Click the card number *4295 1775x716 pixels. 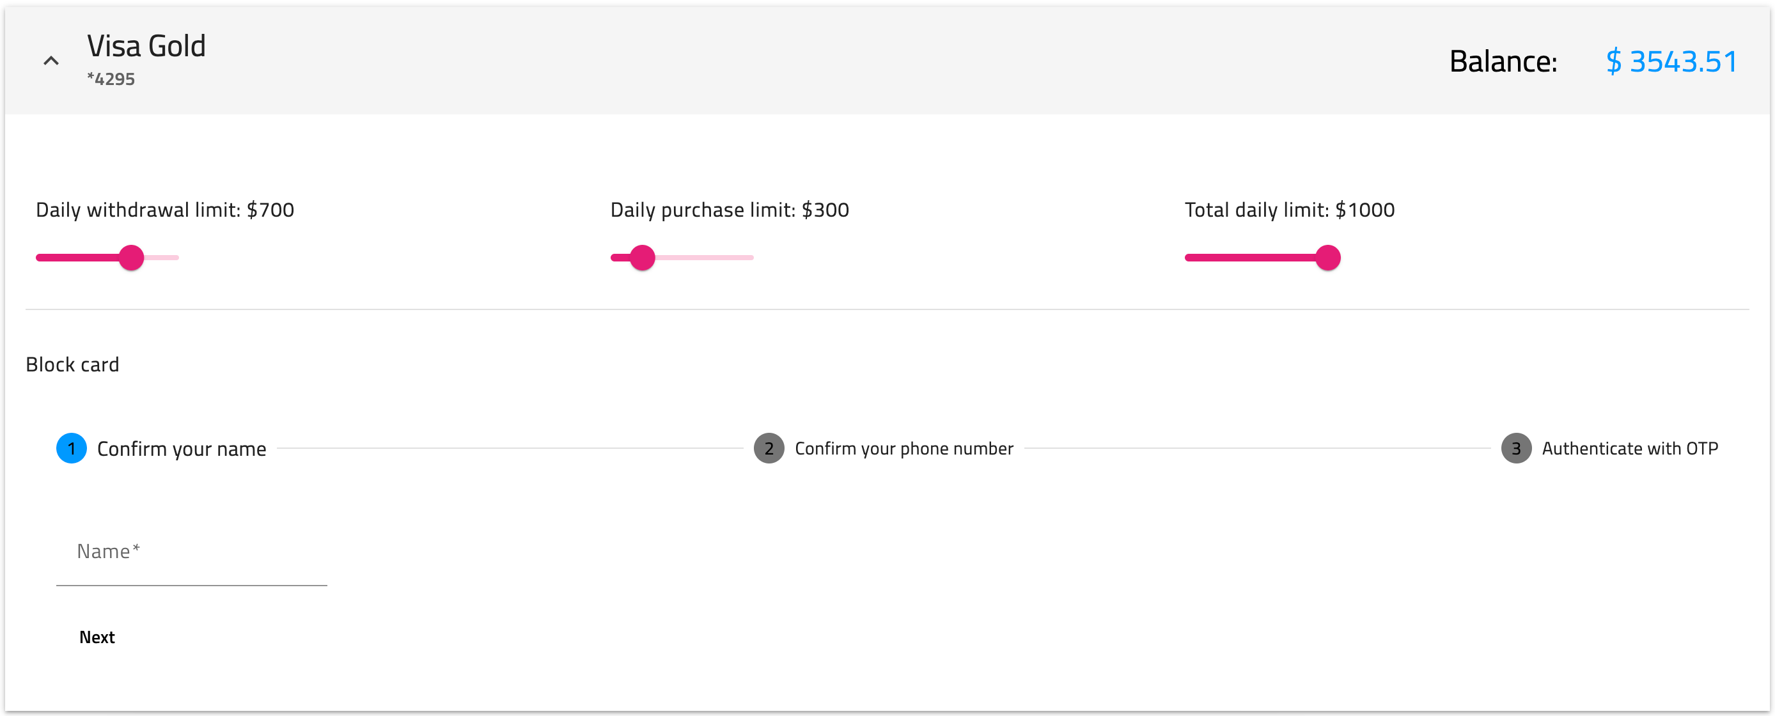111,79
